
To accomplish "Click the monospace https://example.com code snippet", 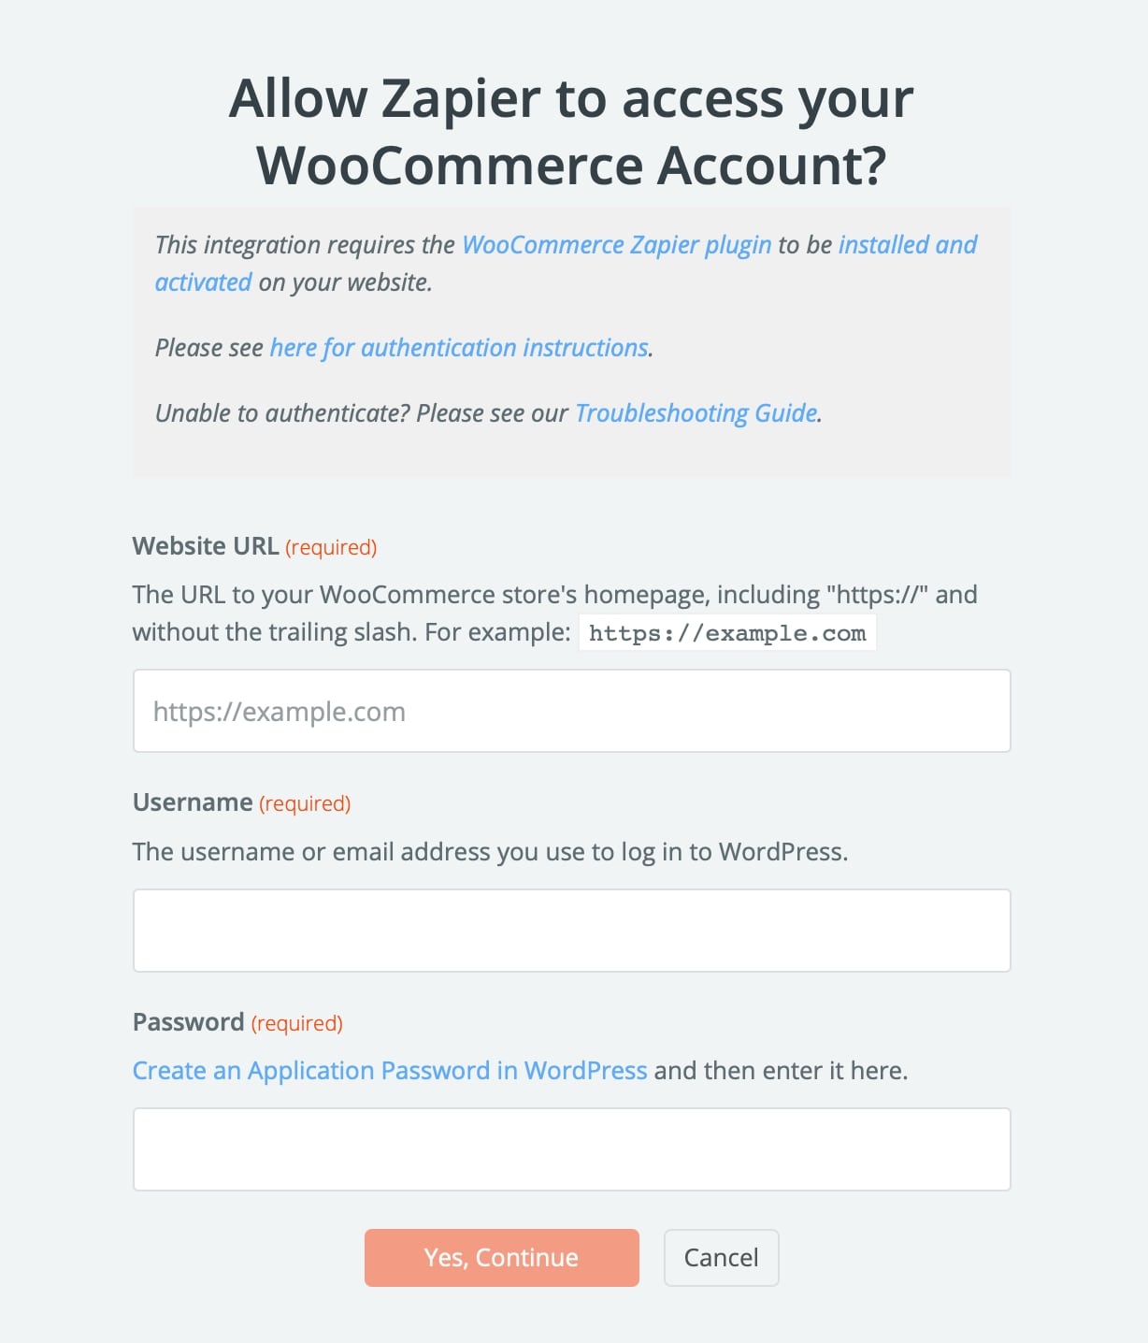I will tap(727, 633).
